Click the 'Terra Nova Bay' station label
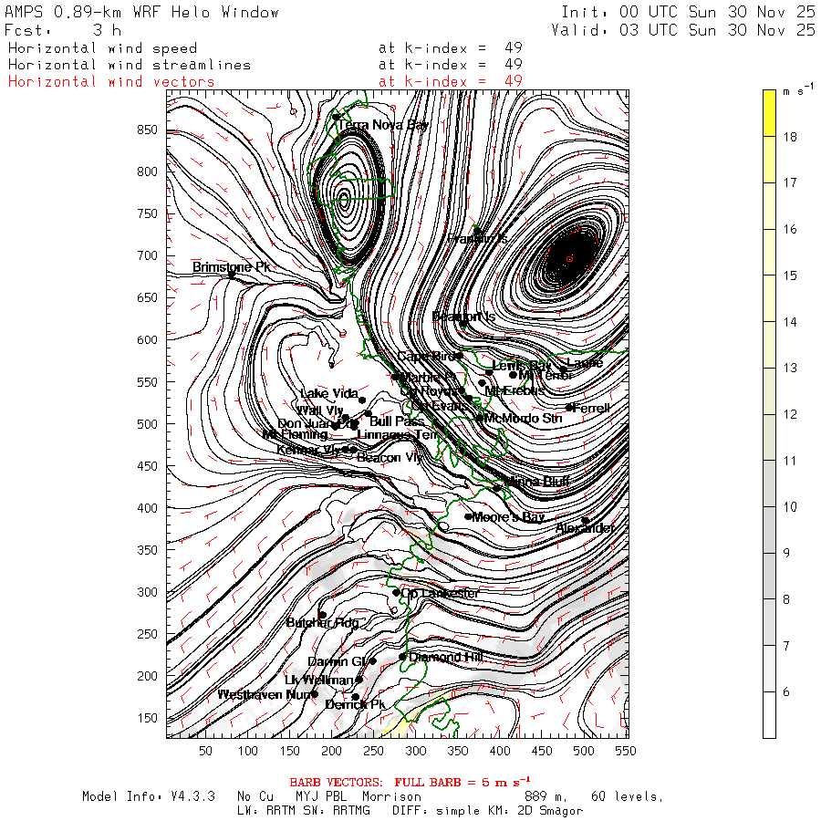Image resolution: width=821 pixels, height=821 pixels. 383,125
